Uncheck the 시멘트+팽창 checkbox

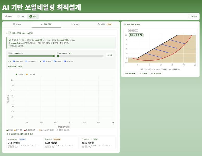pos(26,61)
